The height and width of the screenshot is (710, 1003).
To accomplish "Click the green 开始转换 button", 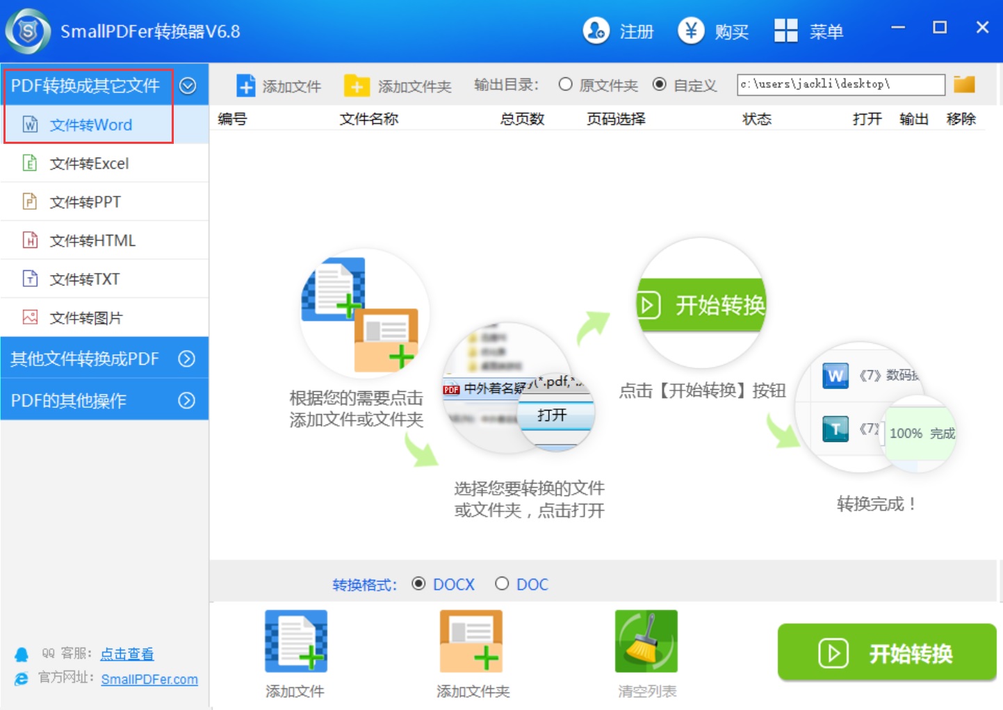I will coord(887,652).
